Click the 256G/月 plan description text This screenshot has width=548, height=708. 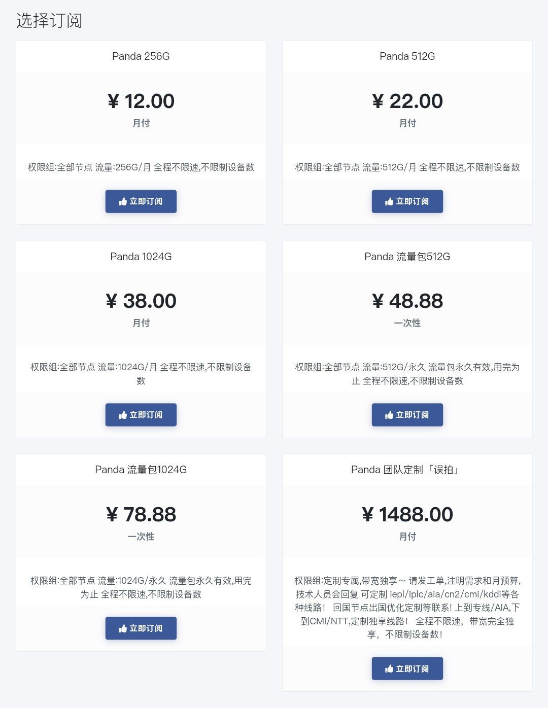click(x=141, y=167)
